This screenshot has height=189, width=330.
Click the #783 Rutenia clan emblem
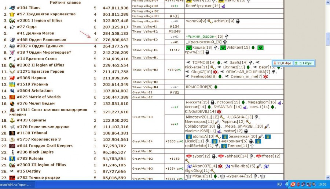point(12,159)
